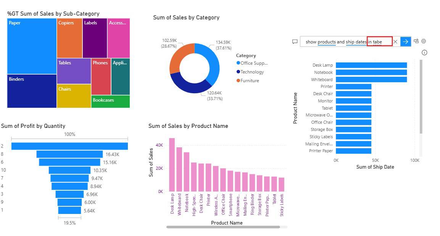Clear the Q&A question with the X icon
Image resolution: width=440 pixels, height=236 pixels.
tap(395, 42)
